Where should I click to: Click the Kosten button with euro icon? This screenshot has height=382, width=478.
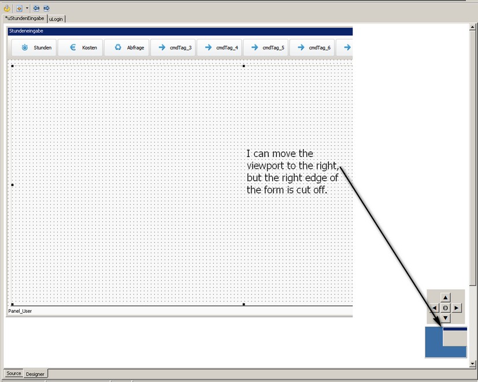click(80, 47)
